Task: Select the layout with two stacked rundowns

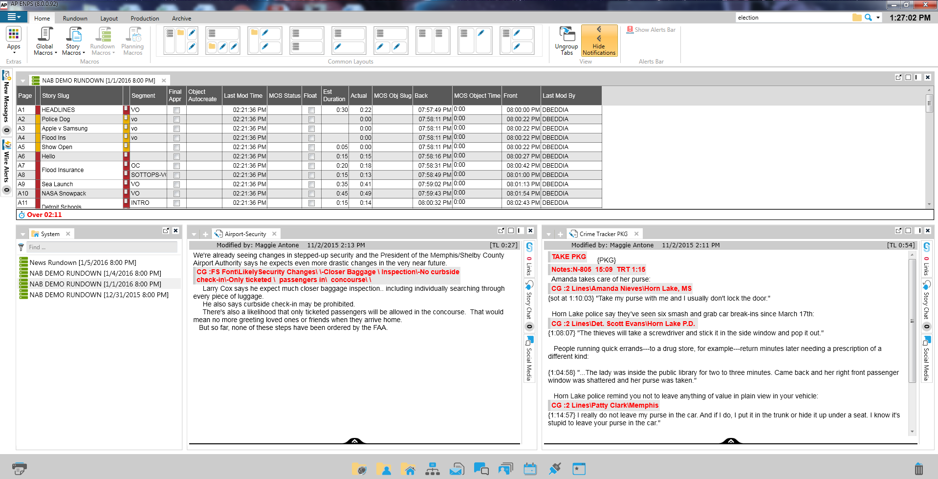Action: coord(306,40)
